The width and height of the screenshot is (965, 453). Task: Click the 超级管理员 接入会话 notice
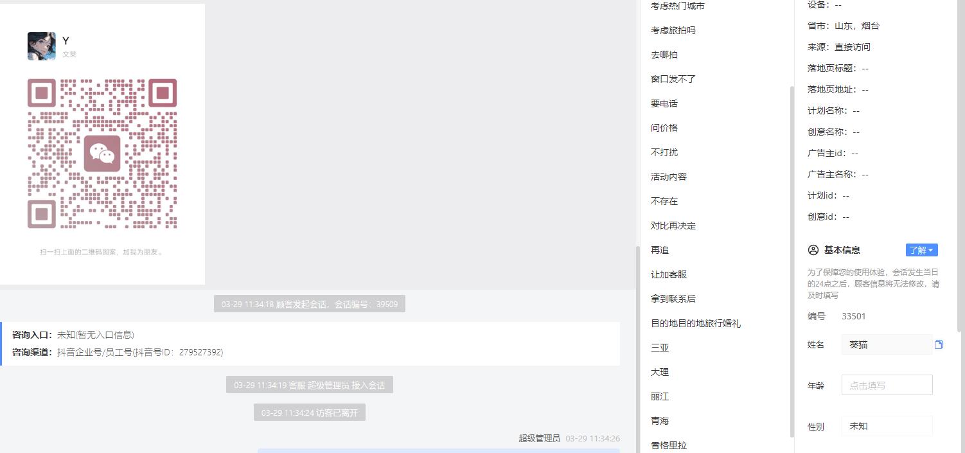310,385
